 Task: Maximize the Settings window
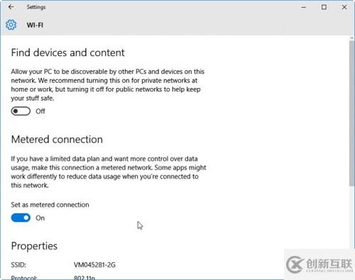[324, 7]
